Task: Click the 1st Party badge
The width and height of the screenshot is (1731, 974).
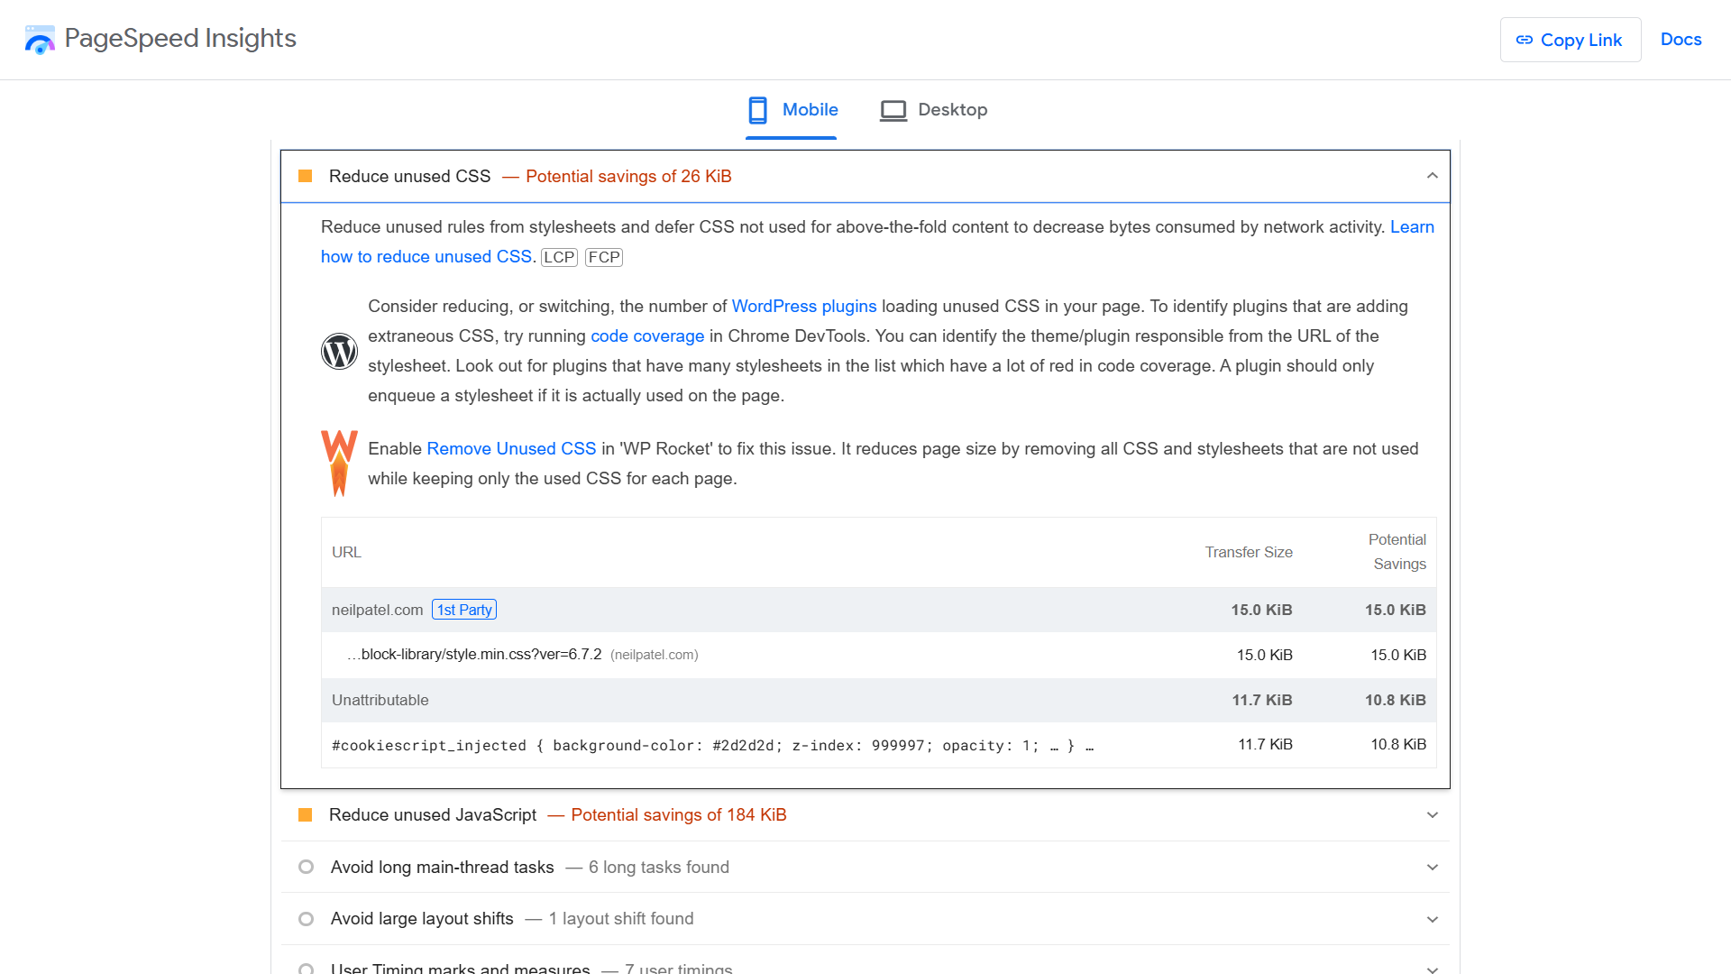Action: tap(464, 610)
